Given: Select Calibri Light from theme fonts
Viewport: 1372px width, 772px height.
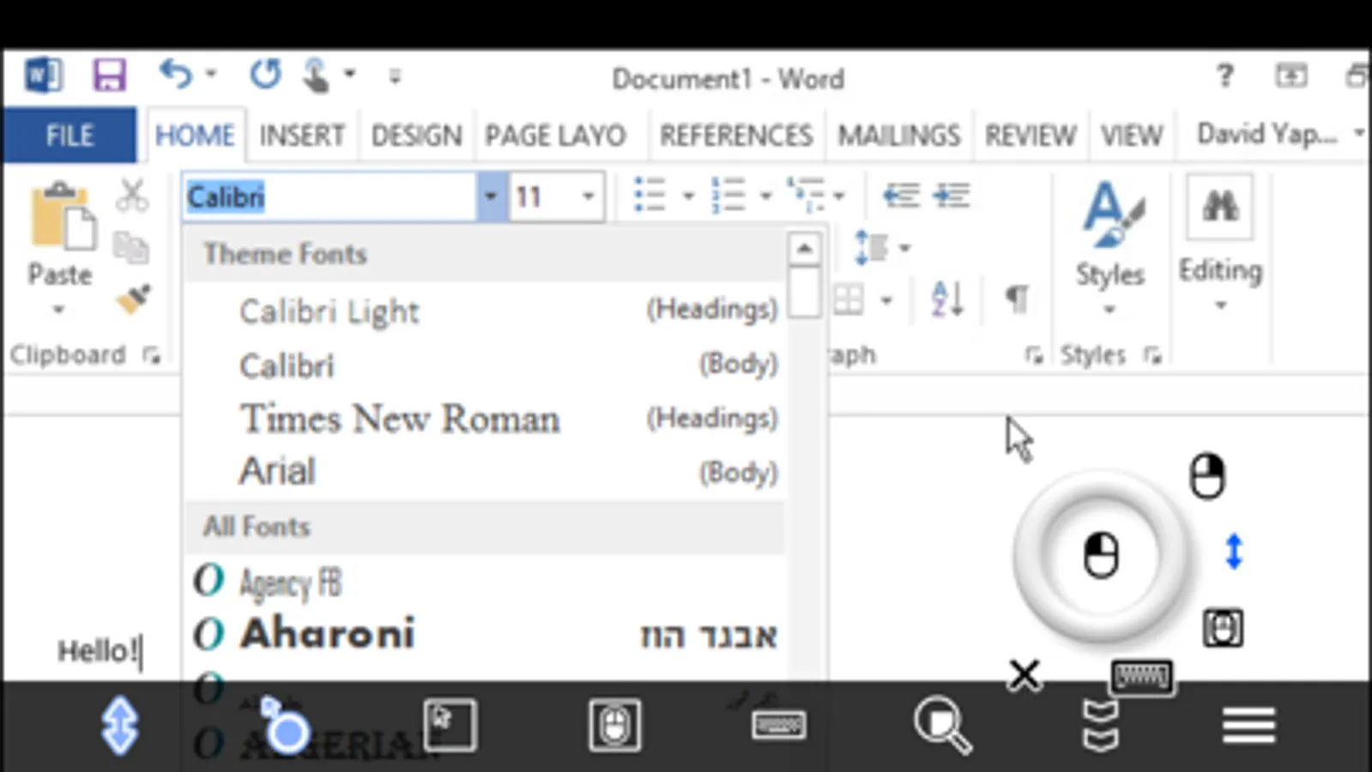Looking at the screenshot, I should (485, 311).
